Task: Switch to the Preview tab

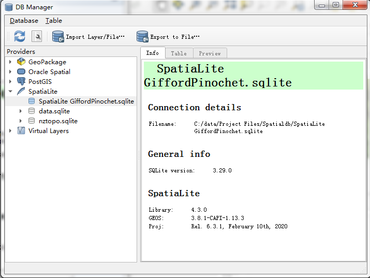Action: tap(210, 53)
